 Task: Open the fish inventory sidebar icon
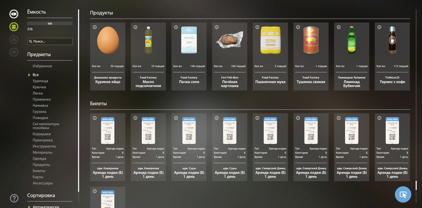[14, 14]
